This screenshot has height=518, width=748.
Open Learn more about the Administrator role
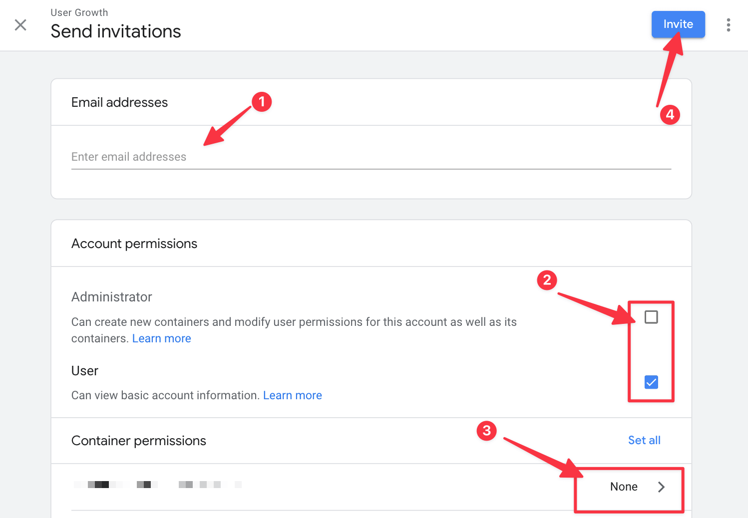pos(161,338)
